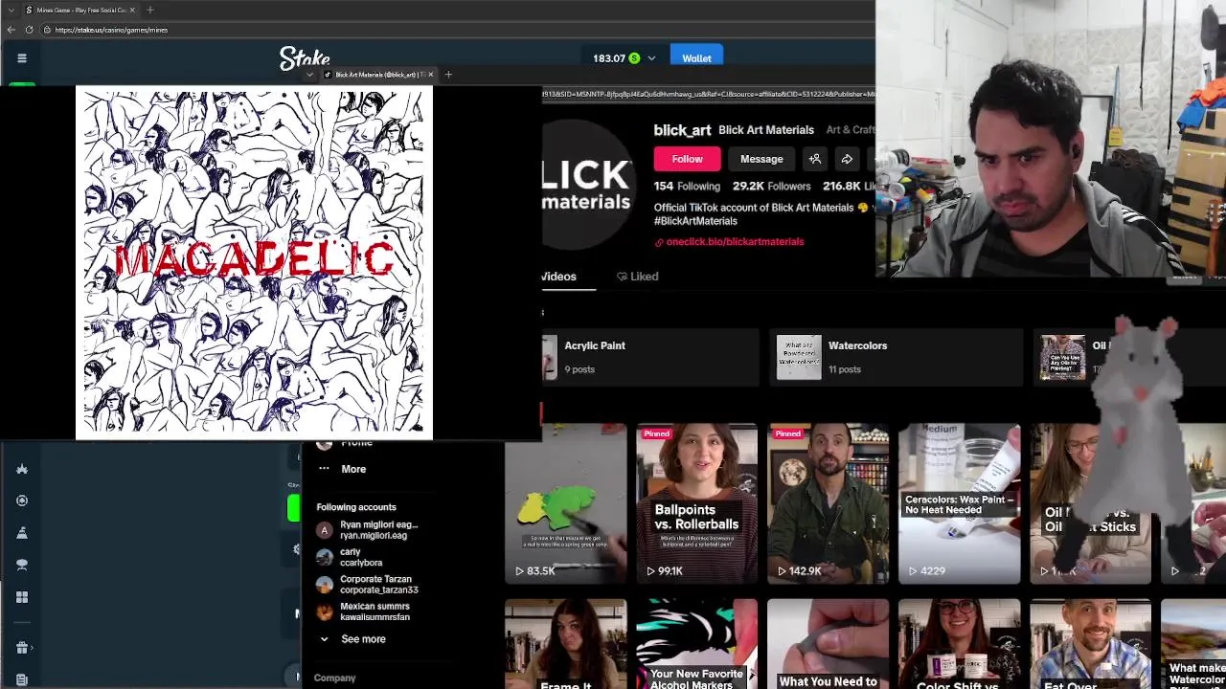1226x689 pixels.
Task: Click the Stake sidebar fire icon
Action: point(22,469)
